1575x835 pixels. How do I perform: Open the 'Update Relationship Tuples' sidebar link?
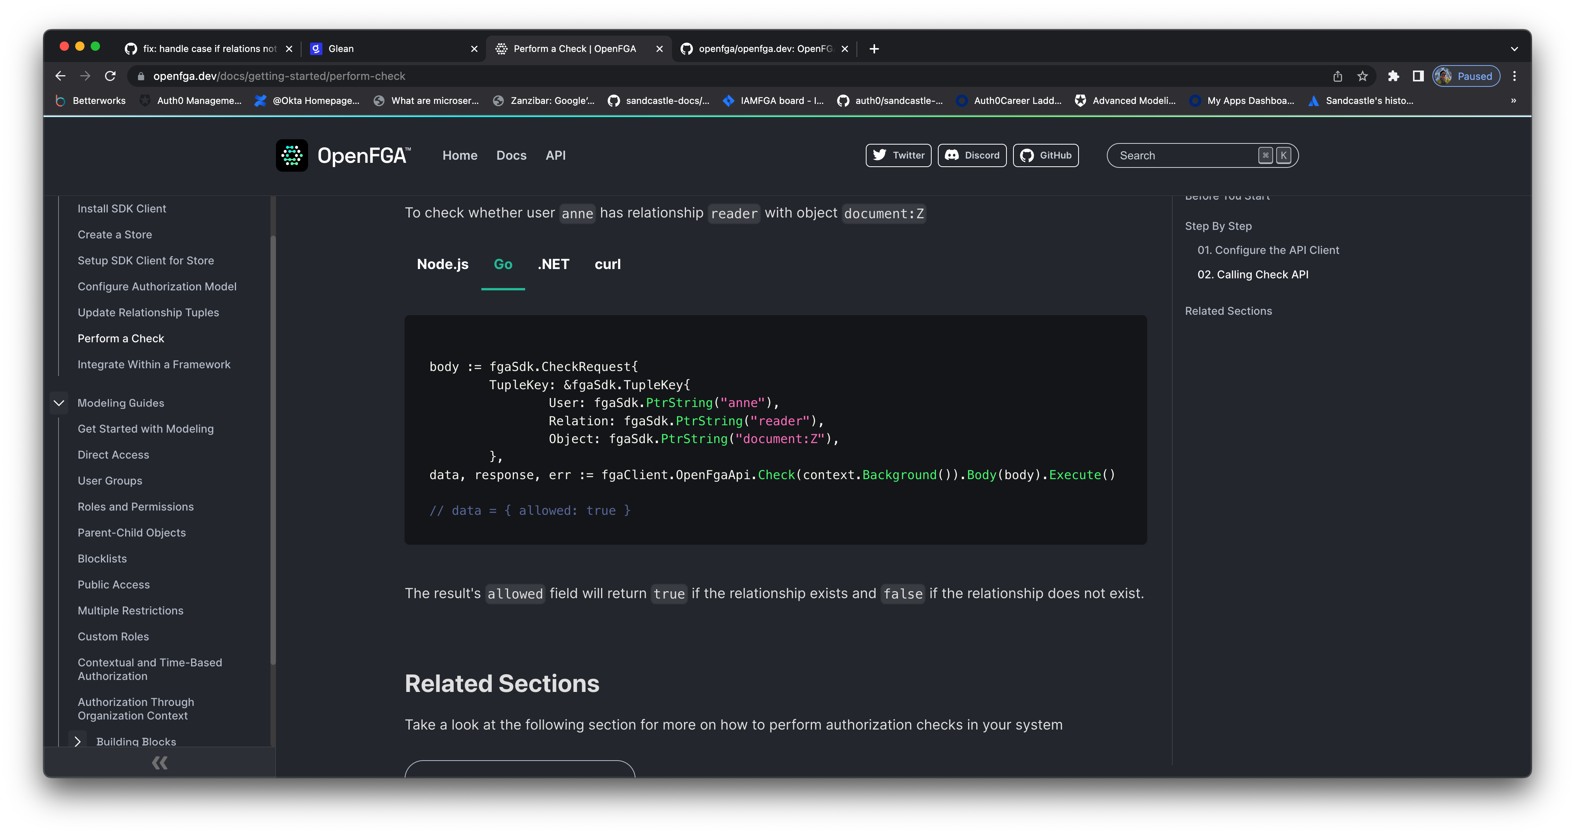tap(148, 312)
